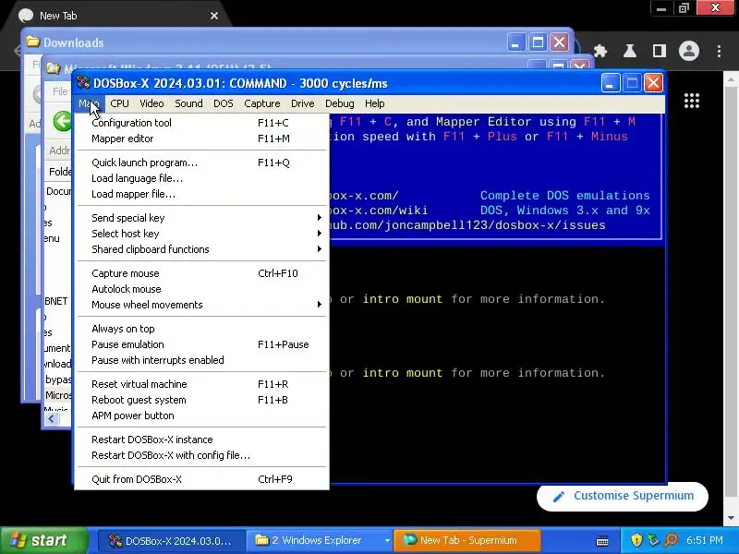The width and height of the screenshot is (739, 554).
Task: Expand Shared clipboard functions submenu
Action: 201,249
